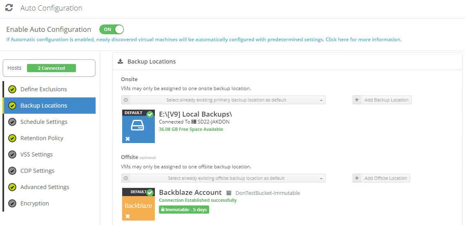Click the Define Exclusions checkmark indicator
Screen dimensions: 465x225
coord(12,89)
